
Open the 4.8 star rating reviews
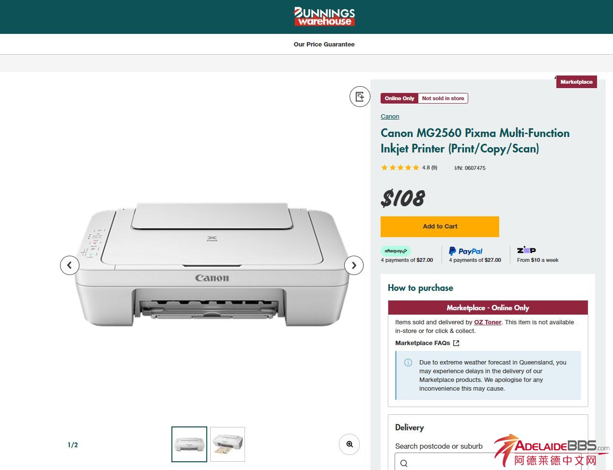[409, 168]
